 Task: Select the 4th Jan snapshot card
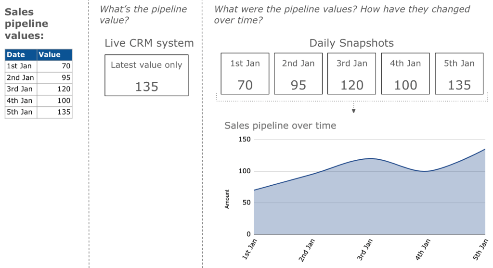pos(405,74)
